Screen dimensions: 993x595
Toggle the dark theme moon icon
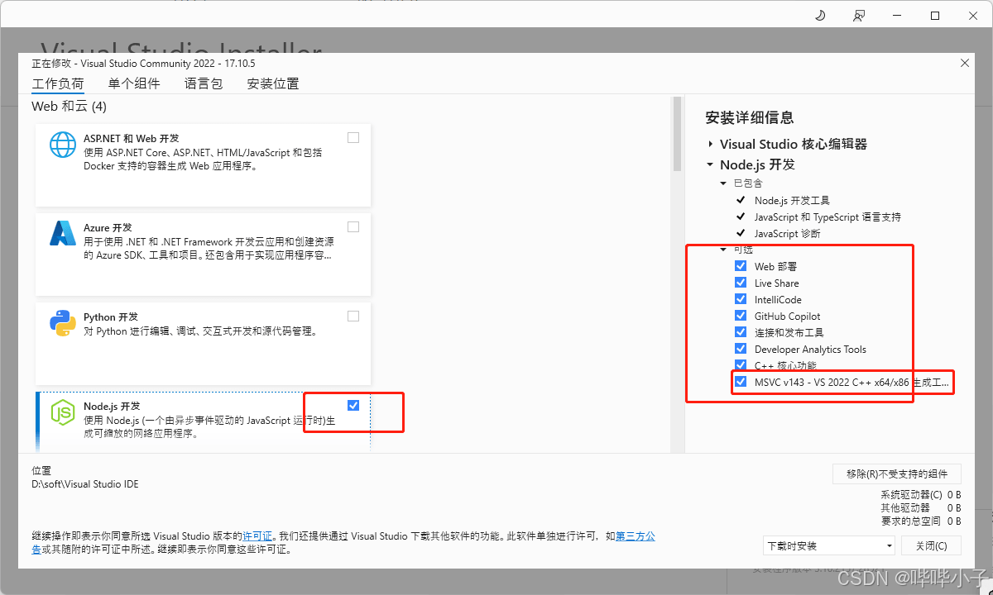coord(821,15)
